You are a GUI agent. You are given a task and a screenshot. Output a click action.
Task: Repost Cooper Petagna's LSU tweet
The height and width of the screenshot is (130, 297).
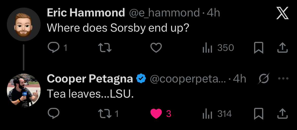point(105,114)
